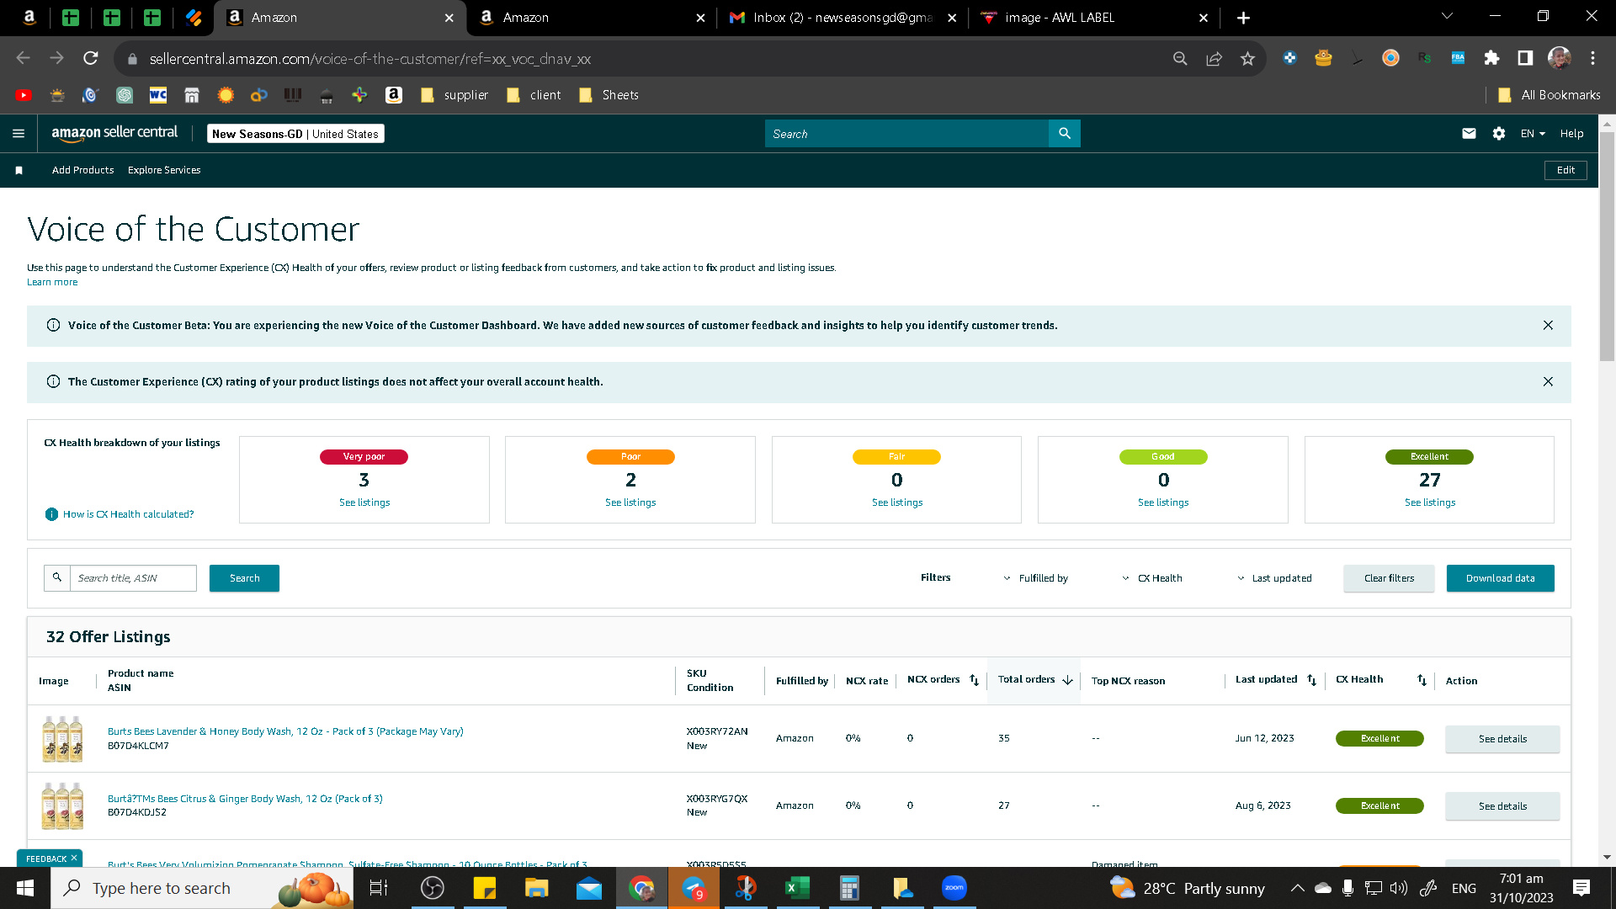Open the Seller Central settings gear
This screenshot has width=1616, height=909.
[1499, 134]
